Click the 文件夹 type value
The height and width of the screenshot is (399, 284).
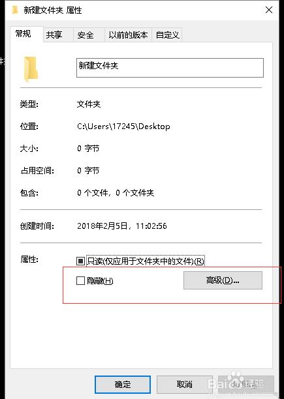[x=89, y=104]
